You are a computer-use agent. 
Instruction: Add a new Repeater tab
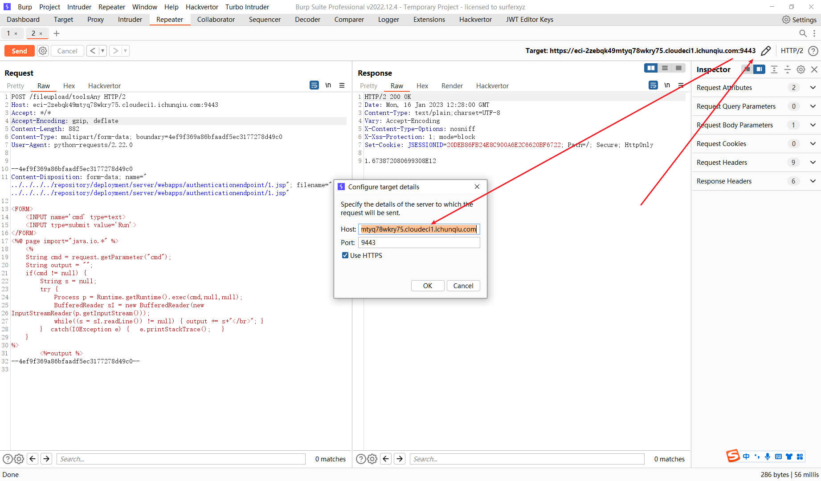click(57, 33)
